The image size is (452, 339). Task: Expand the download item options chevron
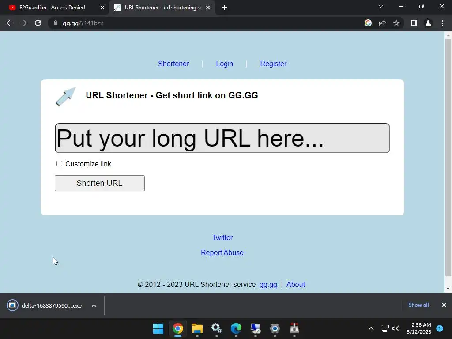[94, 305]
